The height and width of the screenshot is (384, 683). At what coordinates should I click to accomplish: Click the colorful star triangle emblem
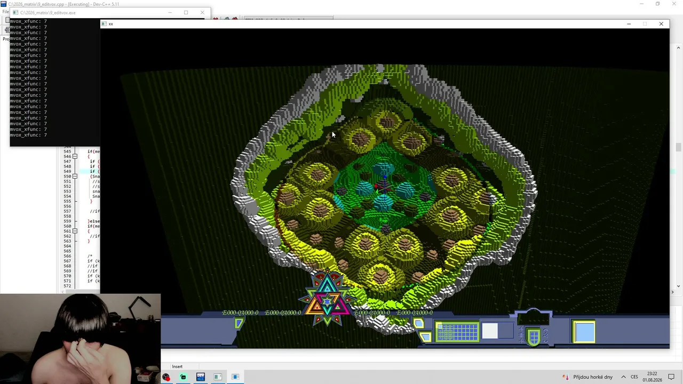coord(328,299)
